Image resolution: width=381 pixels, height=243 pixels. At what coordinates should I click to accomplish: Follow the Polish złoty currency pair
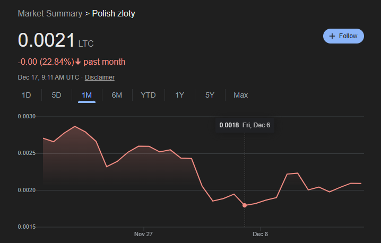(x=343, y=36)
